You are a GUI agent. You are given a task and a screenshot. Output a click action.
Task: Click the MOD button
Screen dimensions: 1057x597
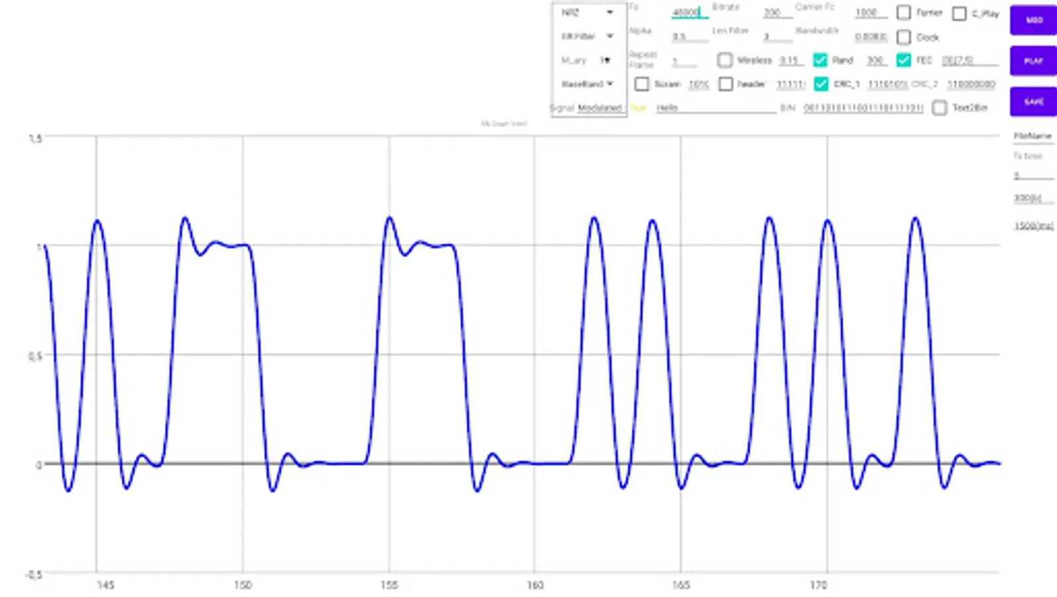tap(1034, 21)
